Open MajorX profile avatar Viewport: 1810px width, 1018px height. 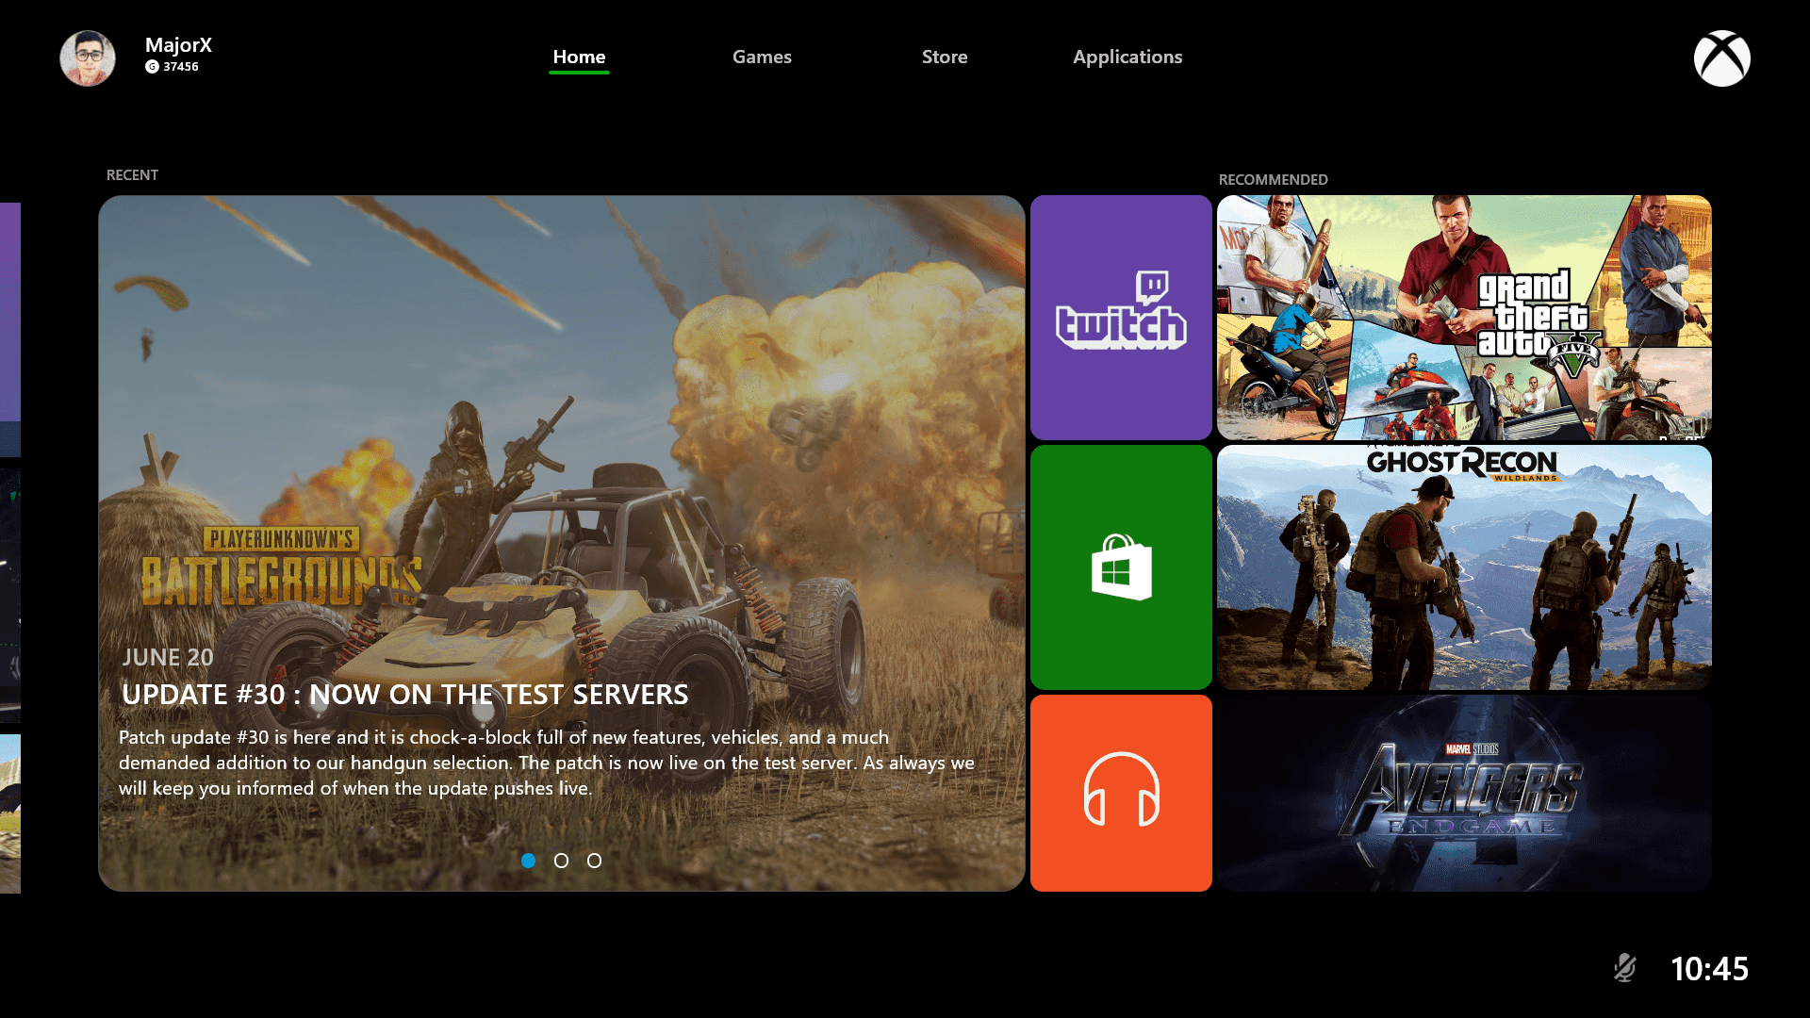88,57
